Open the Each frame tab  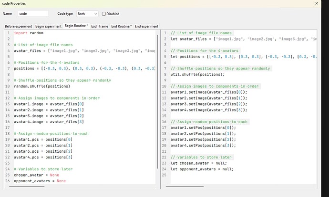[x=100, y=26]
